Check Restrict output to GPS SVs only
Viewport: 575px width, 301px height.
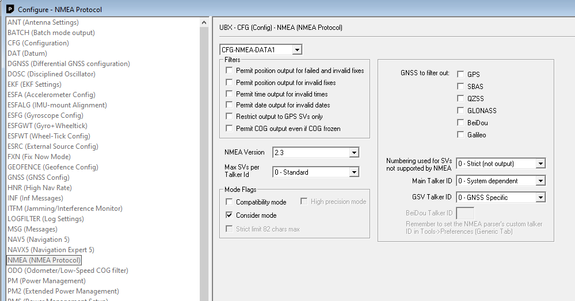click(230, 117)
